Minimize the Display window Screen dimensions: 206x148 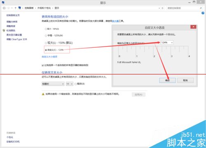click(x=190, y=2)
